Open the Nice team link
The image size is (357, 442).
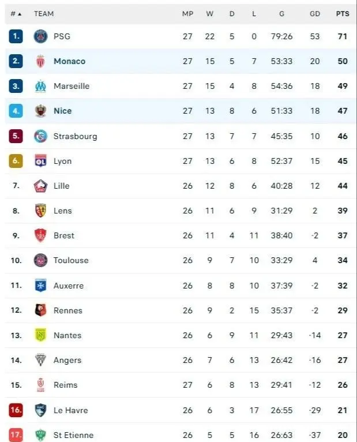tap(62, 111)
